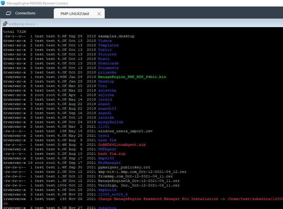Click the Pictures directory entry

coord(107,54)
